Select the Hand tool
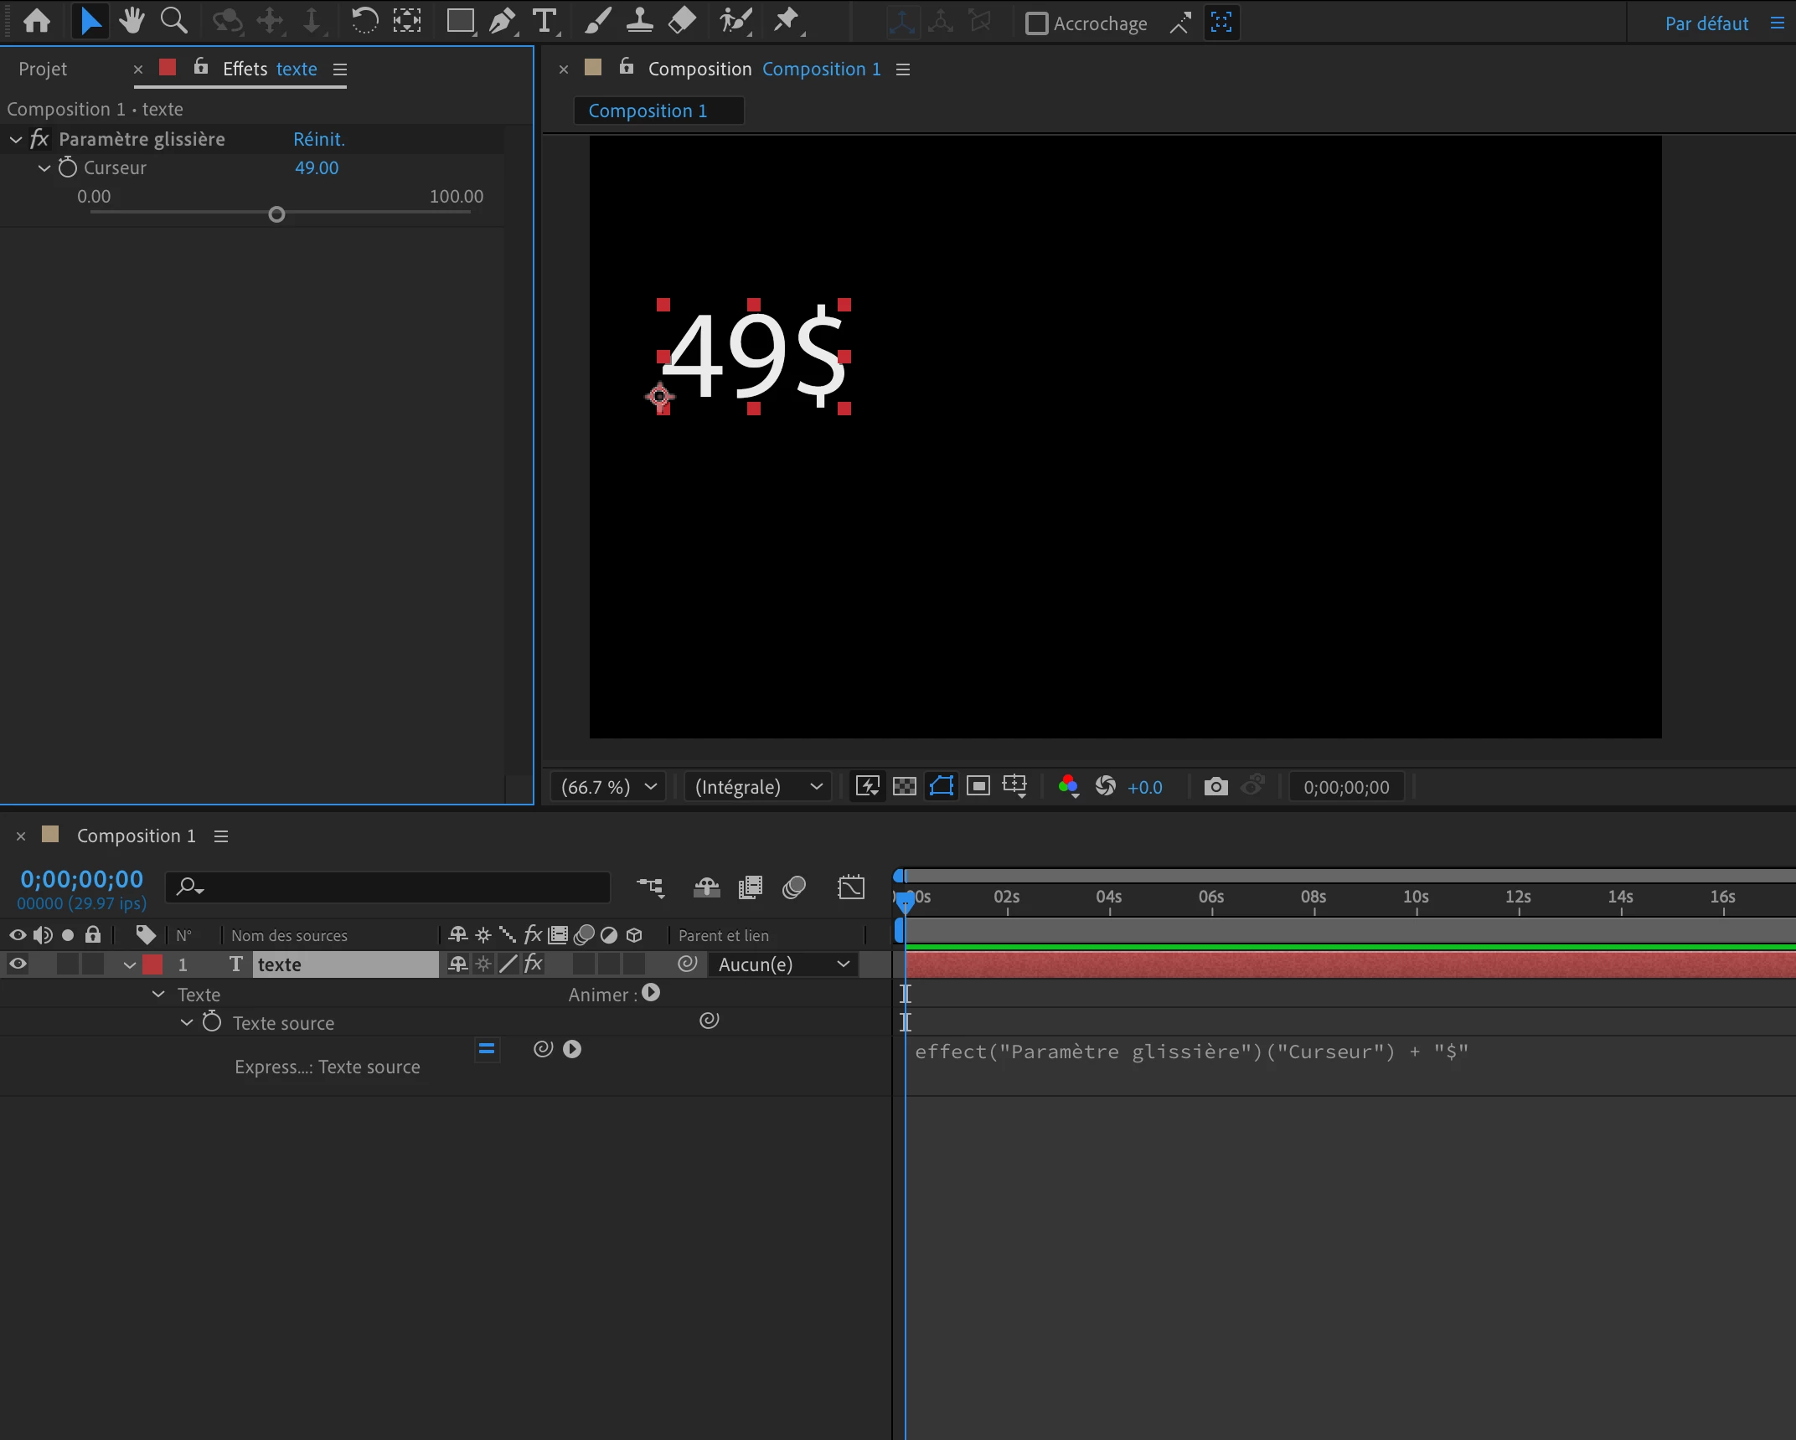 131,21
